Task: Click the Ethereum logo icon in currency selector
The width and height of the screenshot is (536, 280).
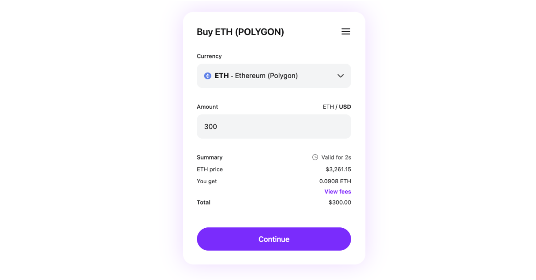Action: click(x=208, y=76)
